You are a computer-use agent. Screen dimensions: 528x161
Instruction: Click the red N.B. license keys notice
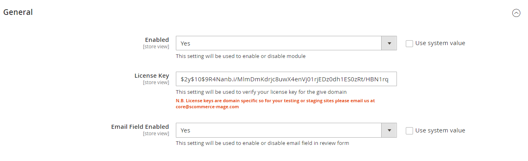coord(275,101)
